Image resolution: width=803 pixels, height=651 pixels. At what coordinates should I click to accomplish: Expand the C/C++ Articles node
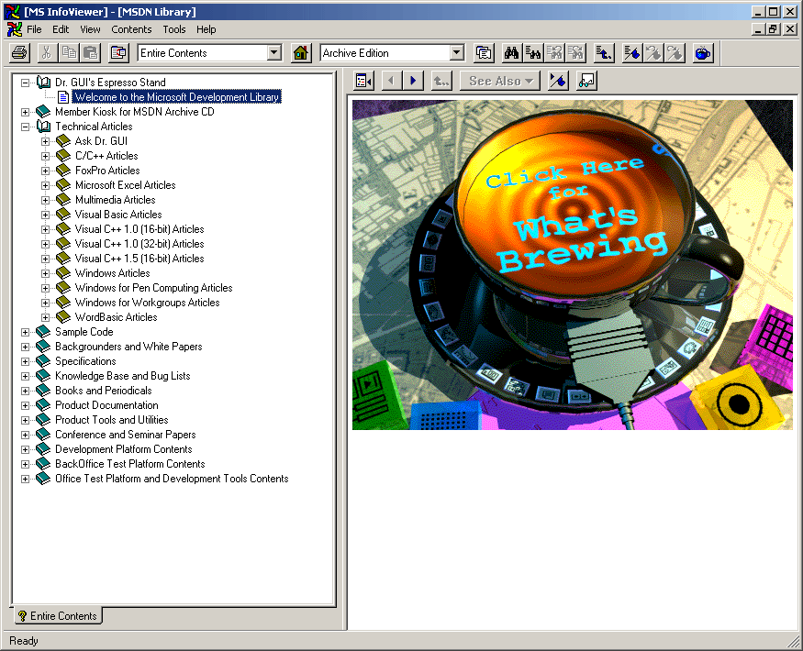tap(45, 156)
